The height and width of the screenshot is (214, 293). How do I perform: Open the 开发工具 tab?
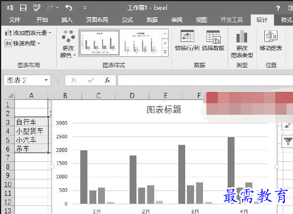point(232,20)
